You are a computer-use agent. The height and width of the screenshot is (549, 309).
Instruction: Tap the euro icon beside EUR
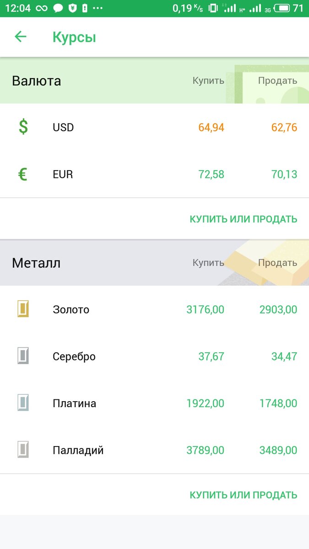(x=23, y=174)
